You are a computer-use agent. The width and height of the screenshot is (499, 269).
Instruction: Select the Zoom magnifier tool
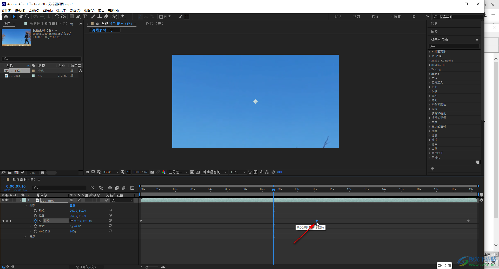pos(27,17)
